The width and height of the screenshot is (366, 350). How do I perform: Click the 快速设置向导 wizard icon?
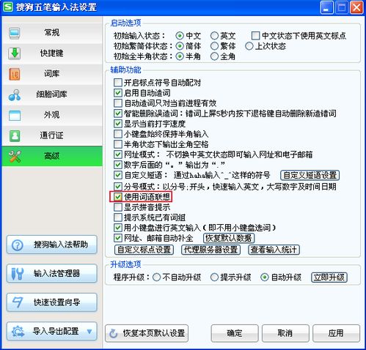pyautogui.click(x=18, y=302)
